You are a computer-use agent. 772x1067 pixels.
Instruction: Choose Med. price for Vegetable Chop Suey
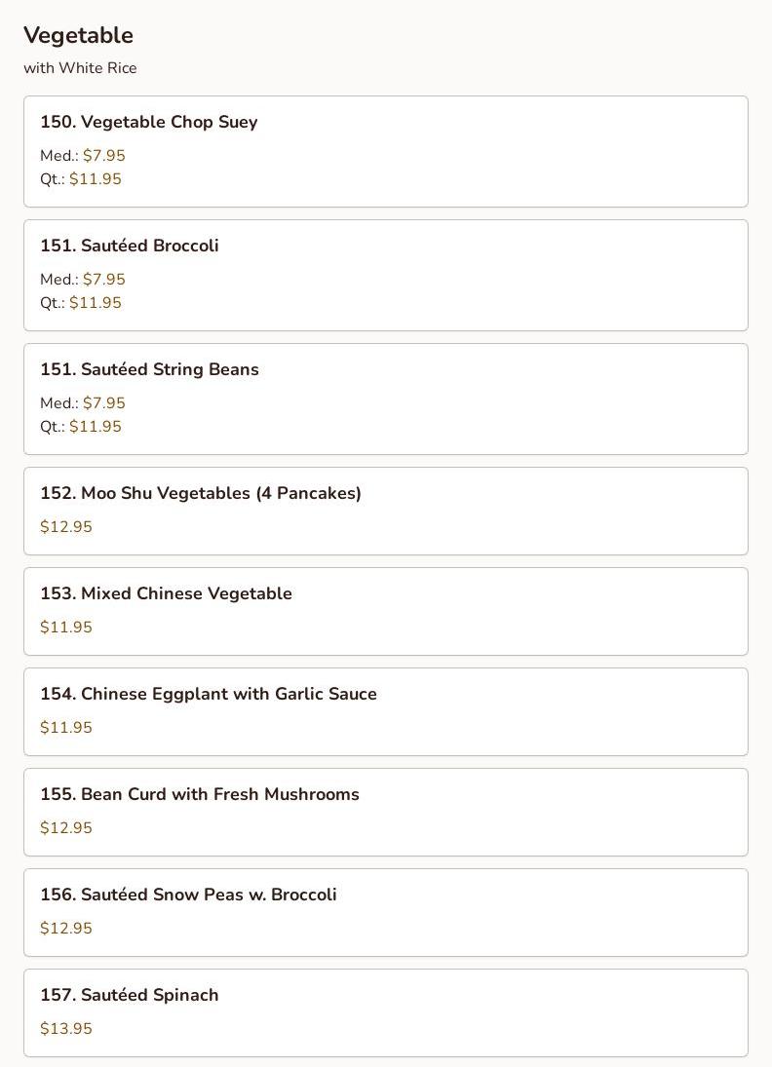103,156
